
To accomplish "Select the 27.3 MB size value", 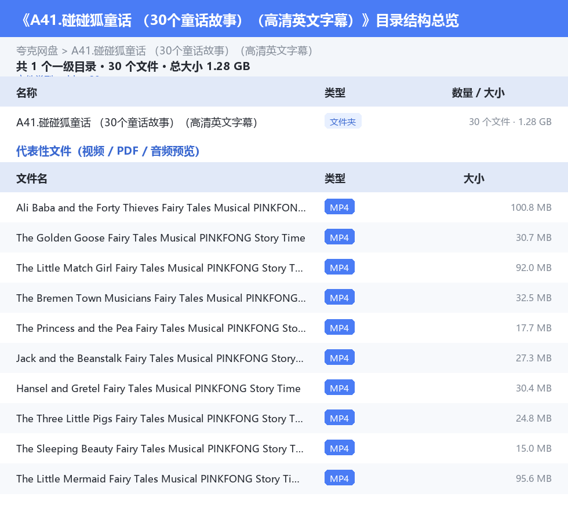I will [x=534, y=358].
